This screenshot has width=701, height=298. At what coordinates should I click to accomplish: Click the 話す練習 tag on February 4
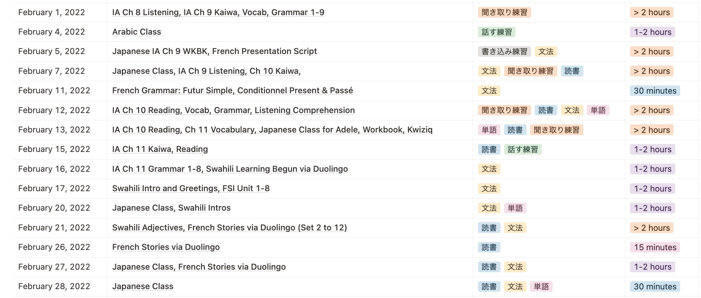pyautogui.click(x=496, y=32)
